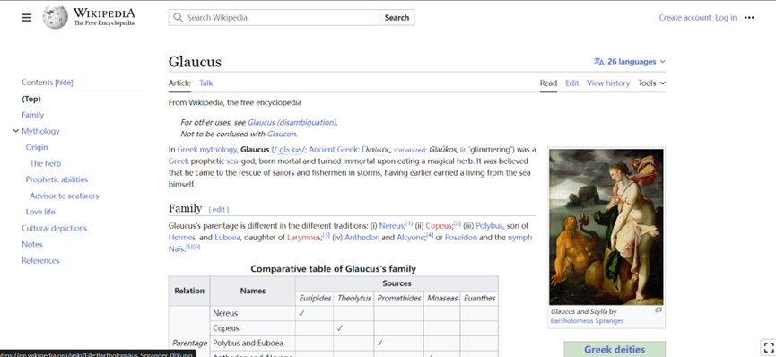Toggle fullscreen with the corner icon
776x357 pixels.
click(769, 347)
